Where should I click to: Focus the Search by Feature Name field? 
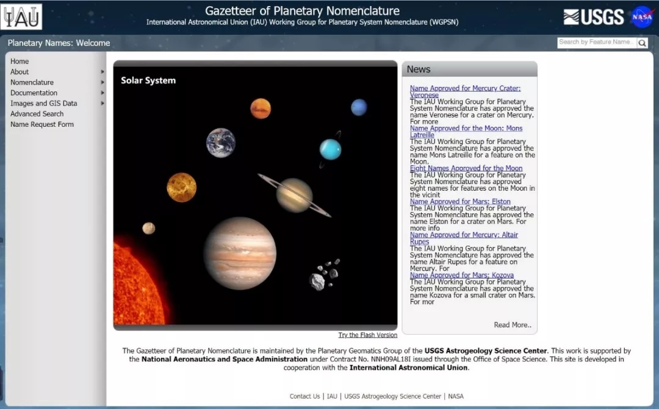(596, 42)
